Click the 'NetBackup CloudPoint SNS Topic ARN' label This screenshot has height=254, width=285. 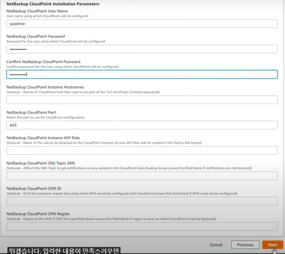coord(41,163)
